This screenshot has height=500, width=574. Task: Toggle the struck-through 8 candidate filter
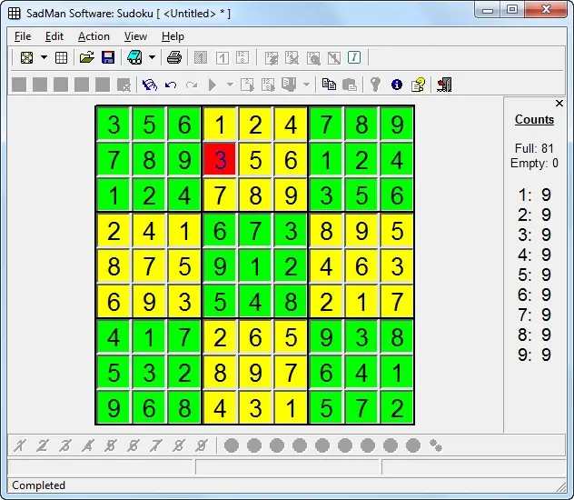pos(179,445)
